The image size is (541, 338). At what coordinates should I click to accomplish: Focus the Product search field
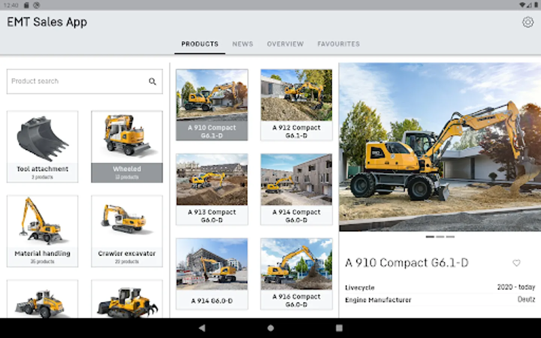coord(85,81)
